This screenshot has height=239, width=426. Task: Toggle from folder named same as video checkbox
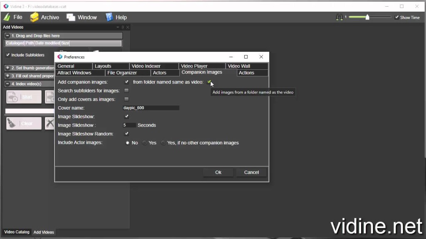209,82
